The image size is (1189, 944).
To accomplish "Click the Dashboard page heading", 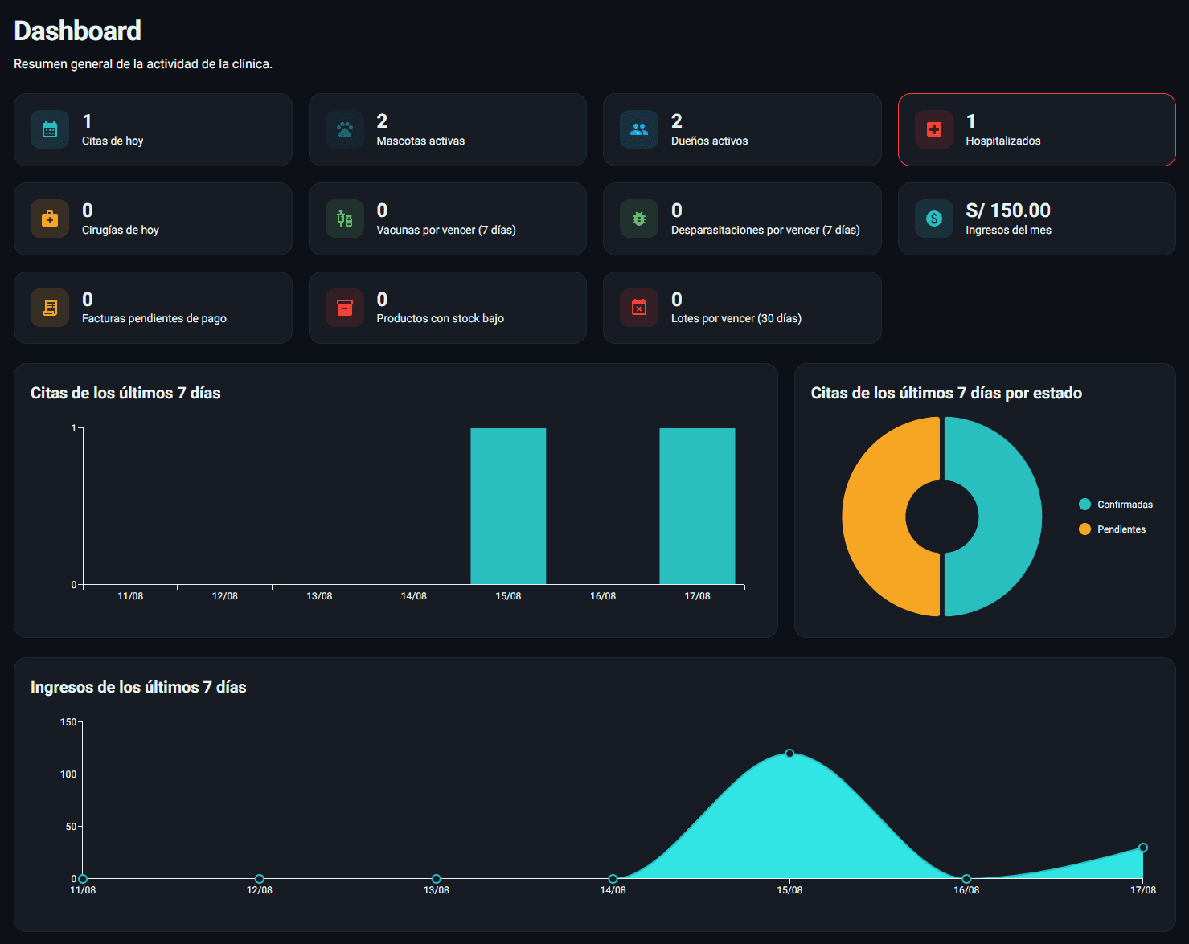I will (78, 31).
